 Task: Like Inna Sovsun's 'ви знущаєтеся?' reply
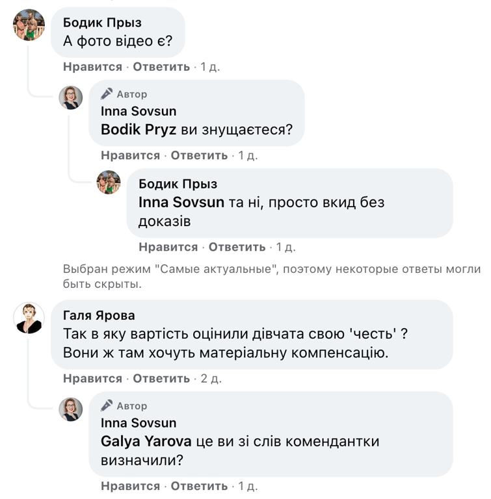[130, 155]
